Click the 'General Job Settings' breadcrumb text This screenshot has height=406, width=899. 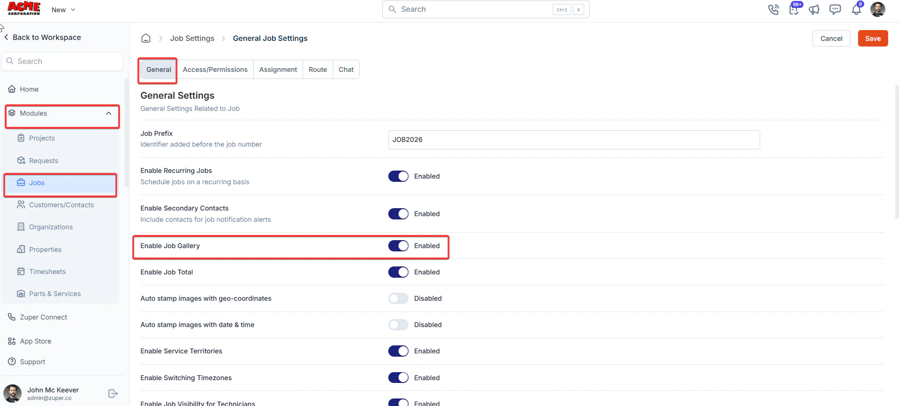coord(270,38)
